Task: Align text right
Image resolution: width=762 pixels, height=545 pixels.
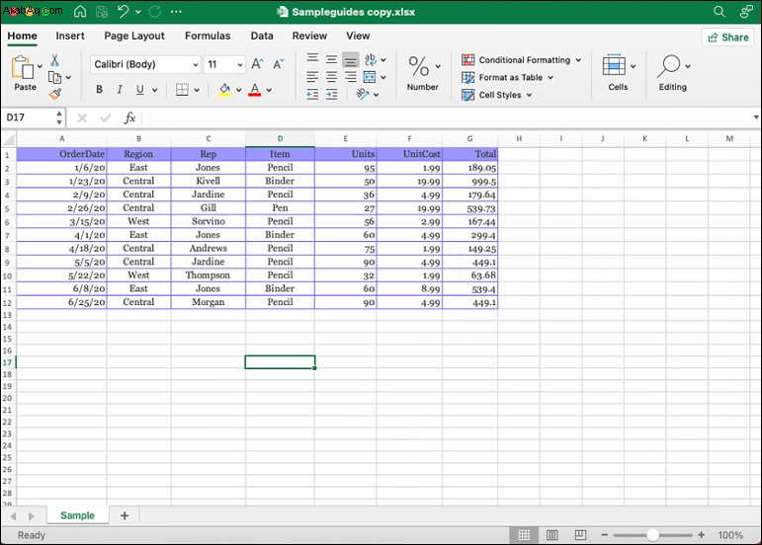Action: (351, 77)
